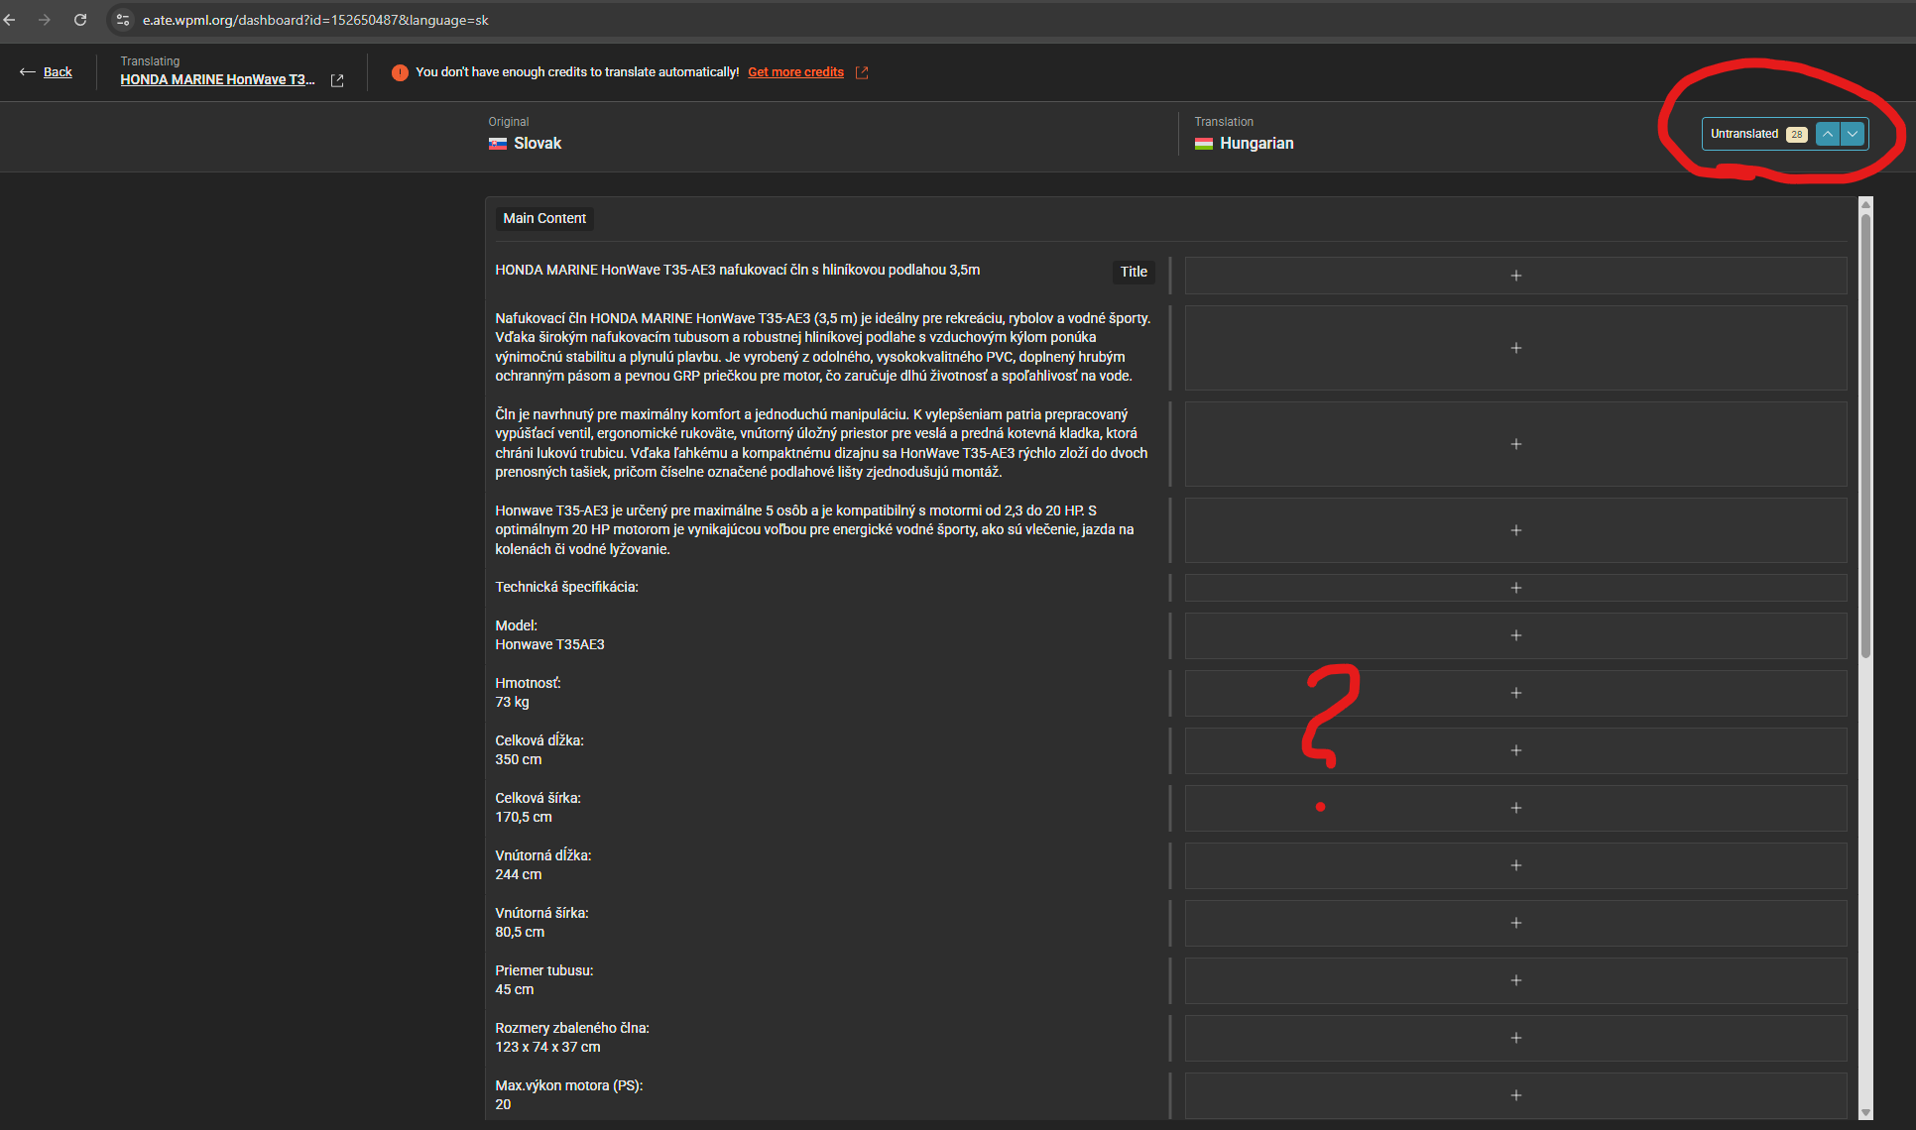Reload the page
This screenshot has width=1916, height=1130.
click(80, 20)
